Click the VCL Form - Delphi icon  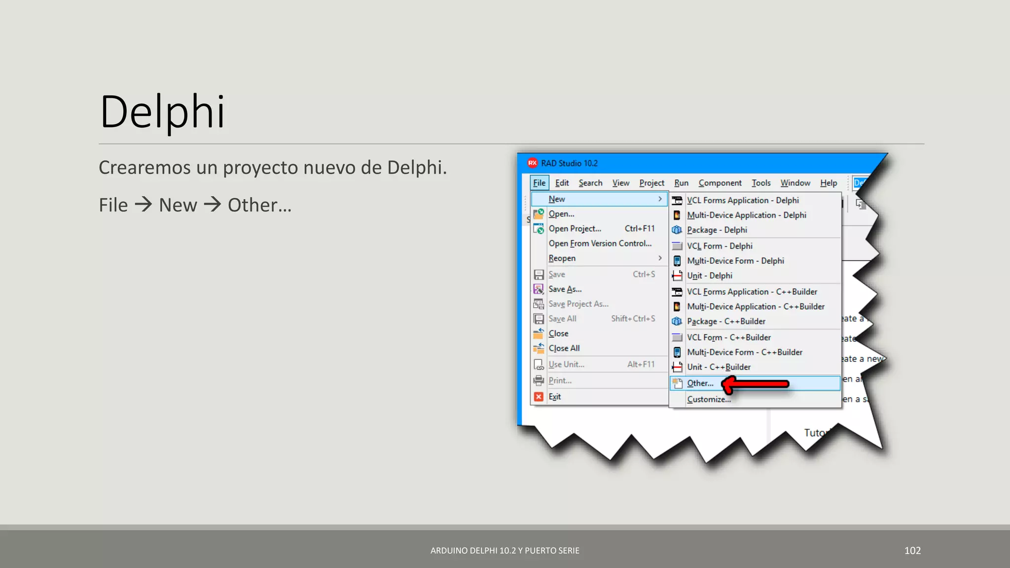(x=677, y=246)
